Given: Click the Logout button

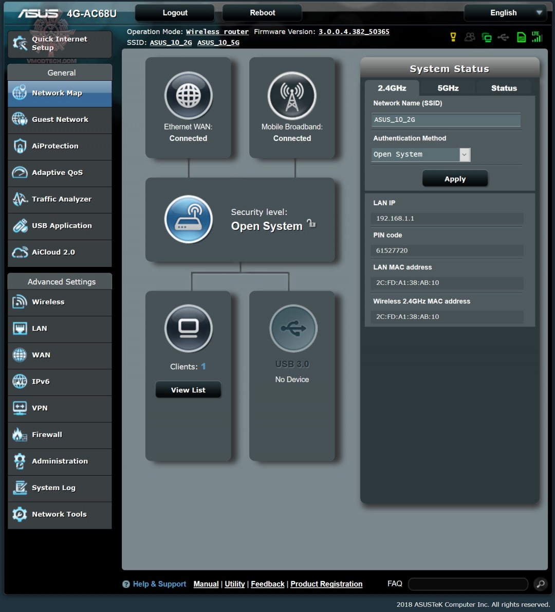Looking at the screenshot, I should click(175, 13).
